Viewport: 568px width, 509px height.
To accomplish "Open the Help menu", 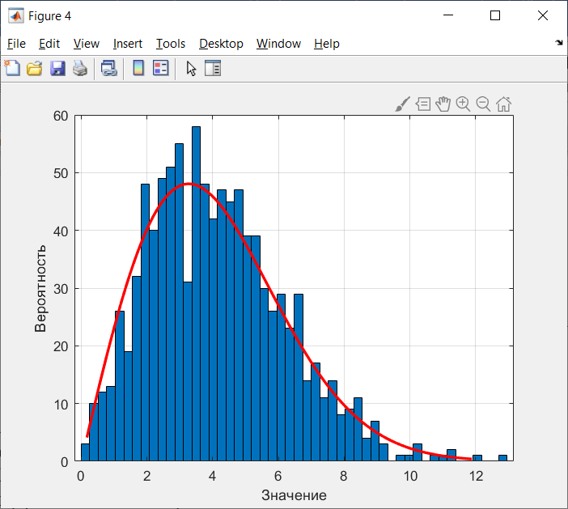I will (326, 44).
